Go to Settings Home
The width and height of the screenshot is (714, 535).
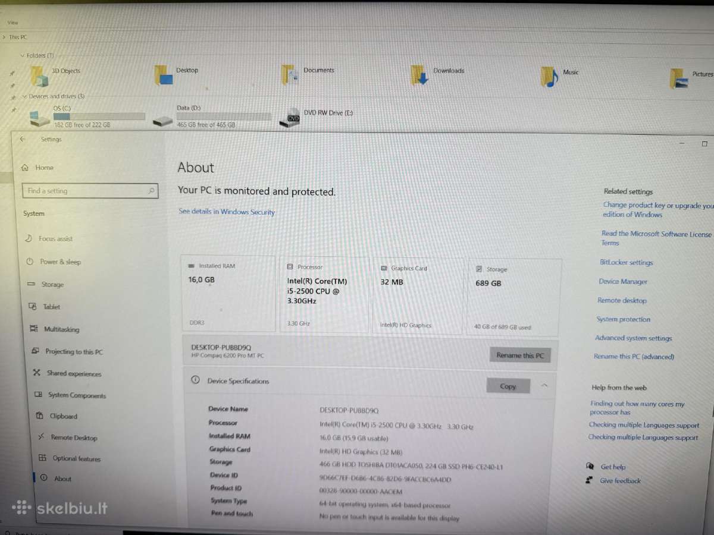pos(37,168)
